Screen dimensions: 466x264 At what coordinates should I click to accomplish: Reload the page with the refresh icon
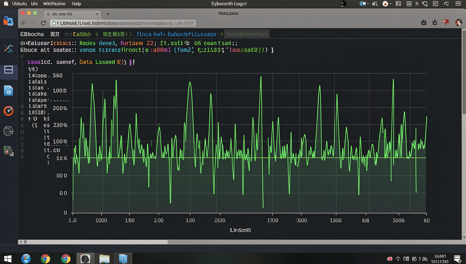43,23
